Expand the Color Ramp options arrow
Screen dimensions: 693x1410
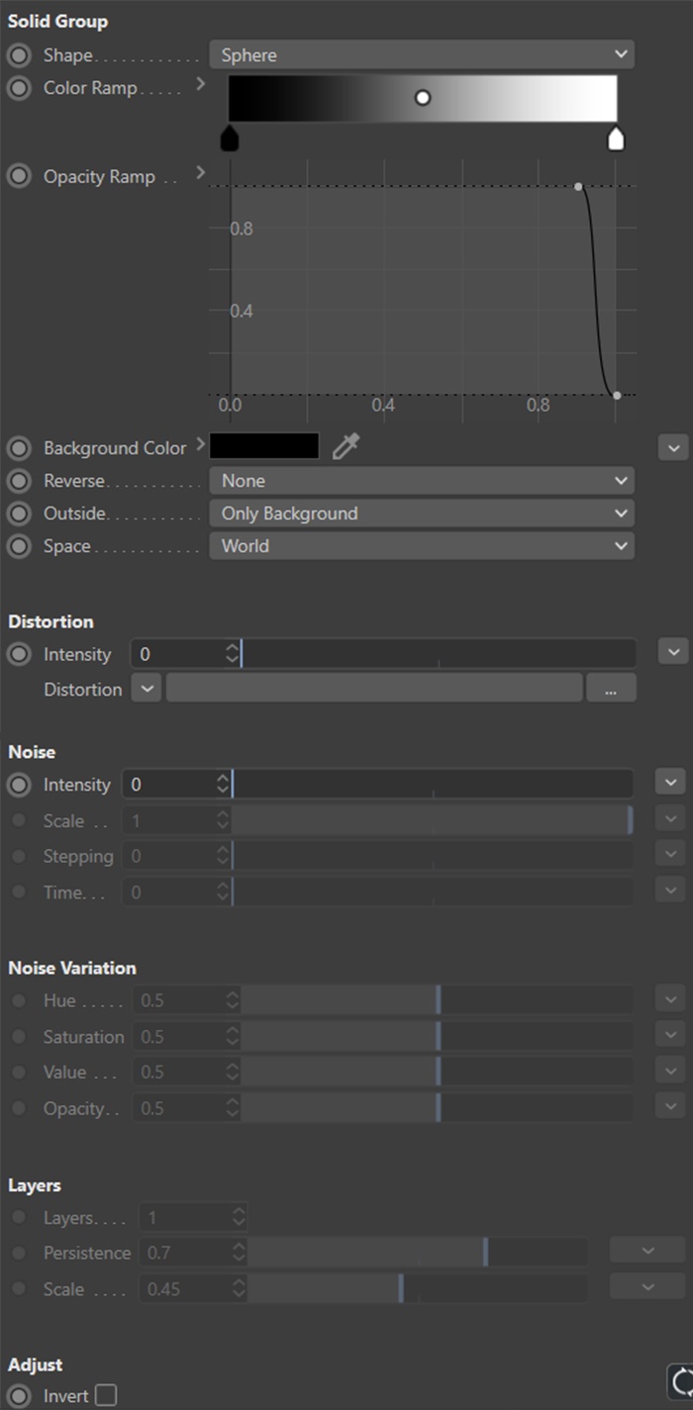tap(201, 85)
